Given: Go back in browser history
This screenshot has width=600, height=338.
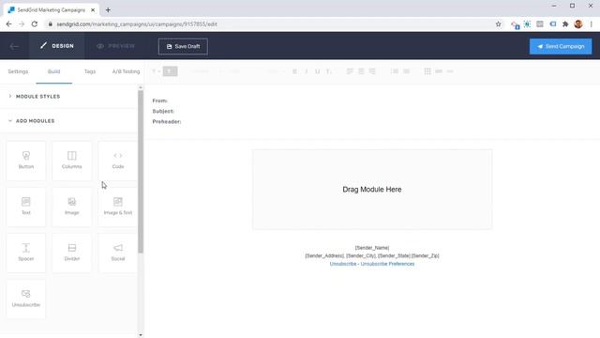Looking at the screenshot, I should coord(8,24).
